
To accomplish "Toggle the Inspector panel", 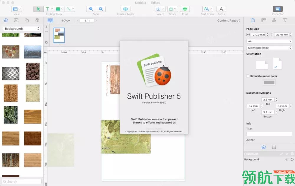I will [x=278, y=9].
